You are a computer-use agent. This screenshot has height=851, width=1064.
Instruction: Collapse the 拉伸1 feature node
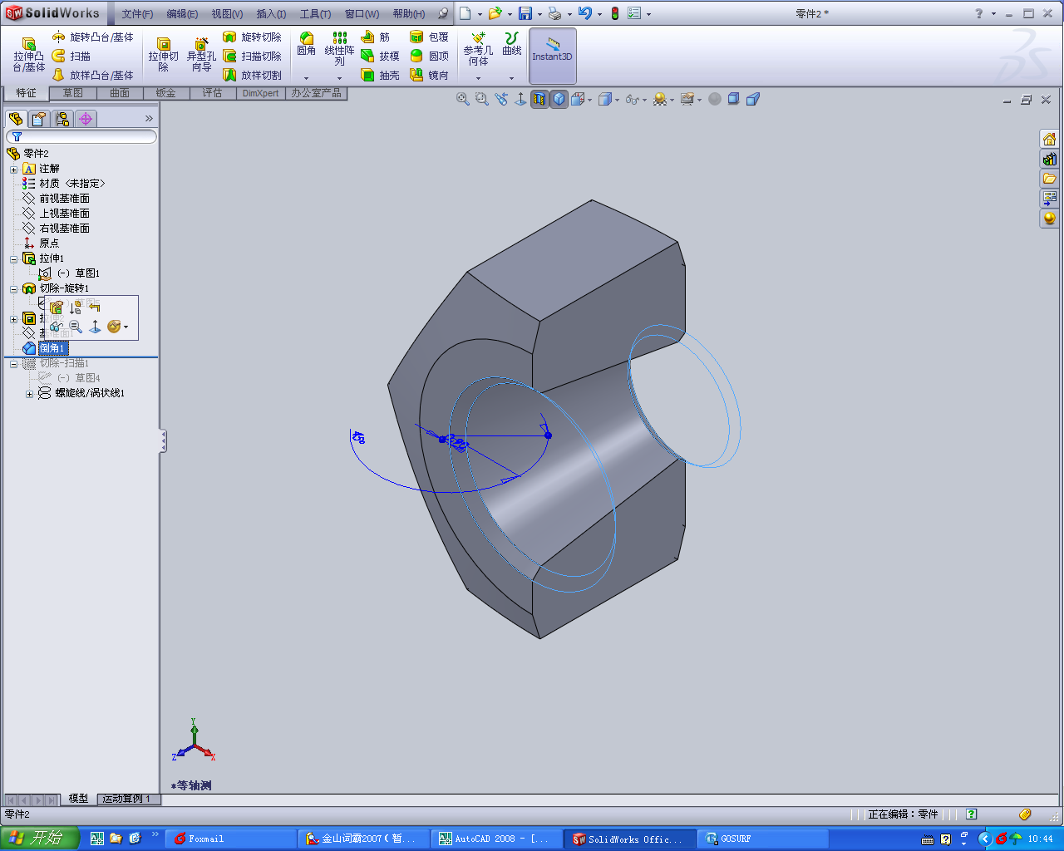[x=13, y=259]
